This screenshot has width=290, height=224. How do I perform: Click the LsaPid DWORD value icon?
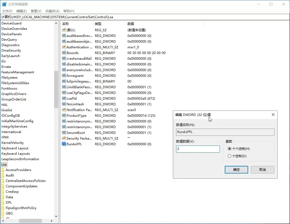tap(63, 98)
